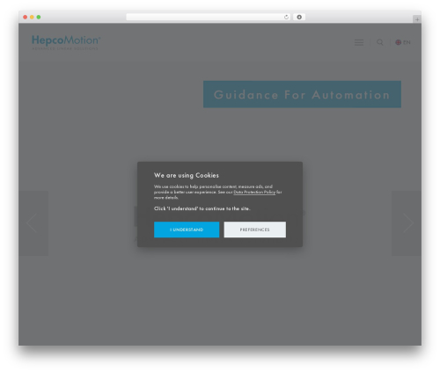Go to next slide arrow
Viewport: 440px width, 372px height.
(407, 223)
